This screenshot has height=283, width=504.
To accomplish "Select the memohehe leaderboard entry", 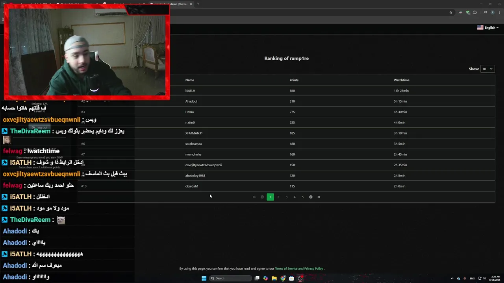I will [x=193, y=154].
